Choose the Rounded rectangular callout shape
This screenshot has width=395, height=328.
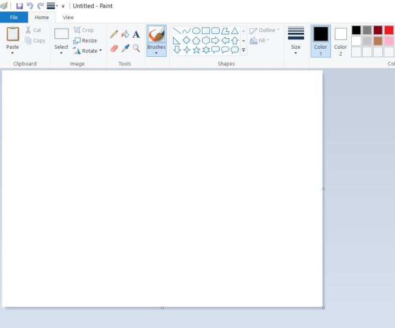pos(215,50)
